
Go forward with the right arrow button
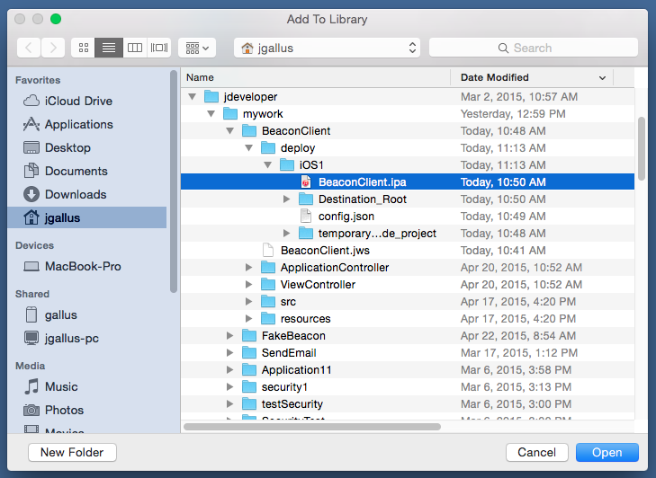point(53,48)
